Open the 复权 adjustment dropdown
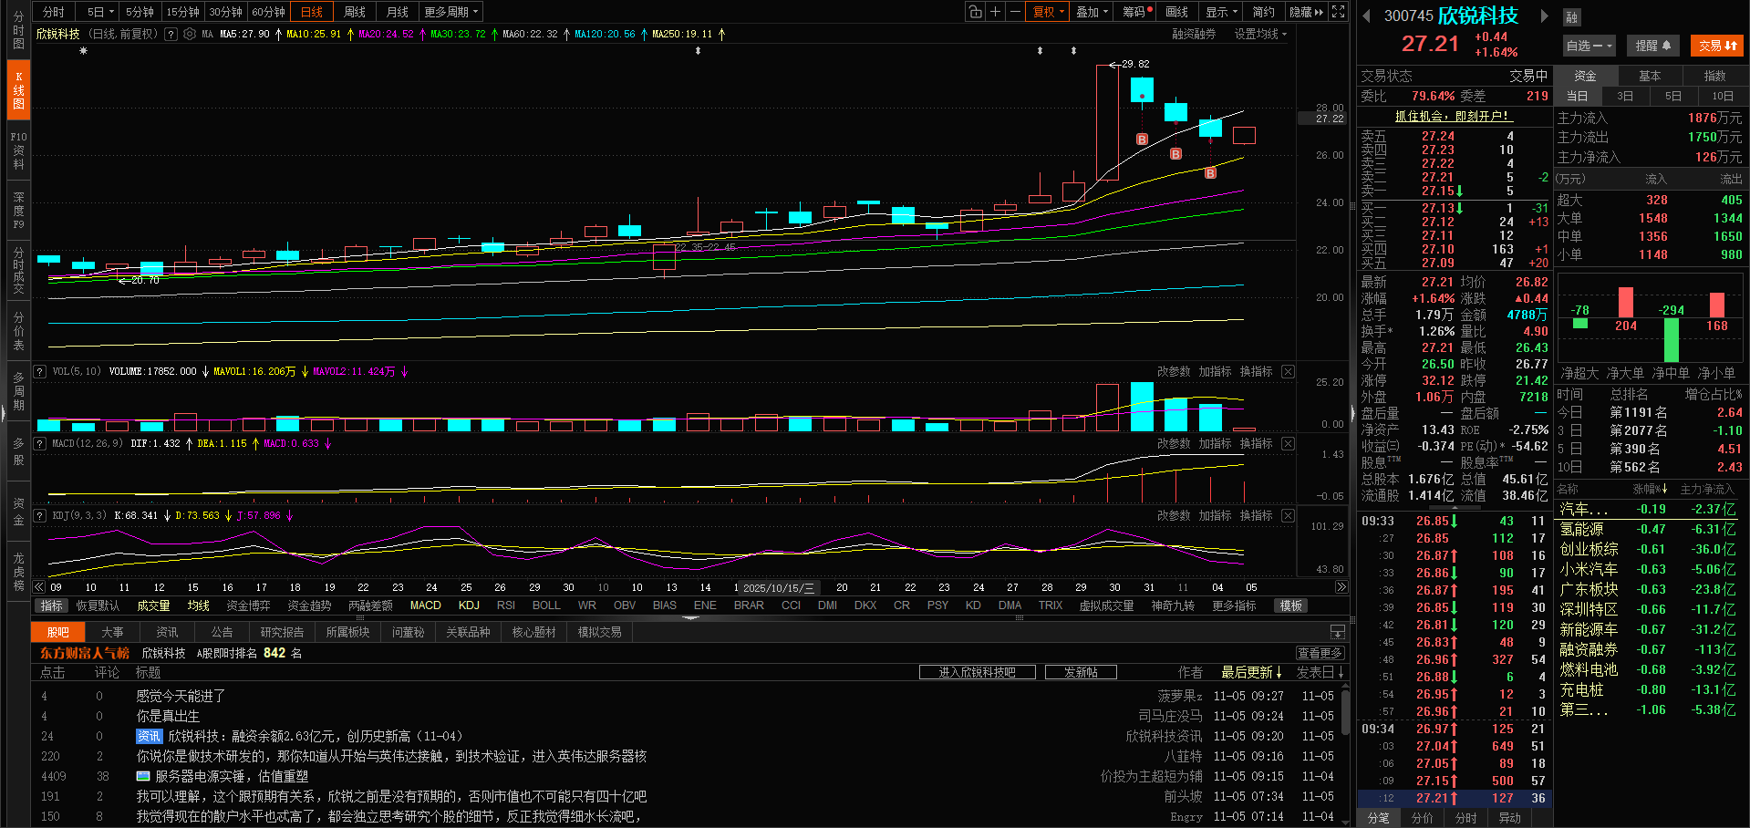This screenshot has height=828, width=1750. [1048, 12]
